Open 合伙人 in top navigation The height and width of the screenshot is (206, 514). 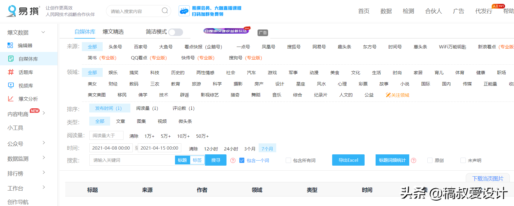[433, 11]
